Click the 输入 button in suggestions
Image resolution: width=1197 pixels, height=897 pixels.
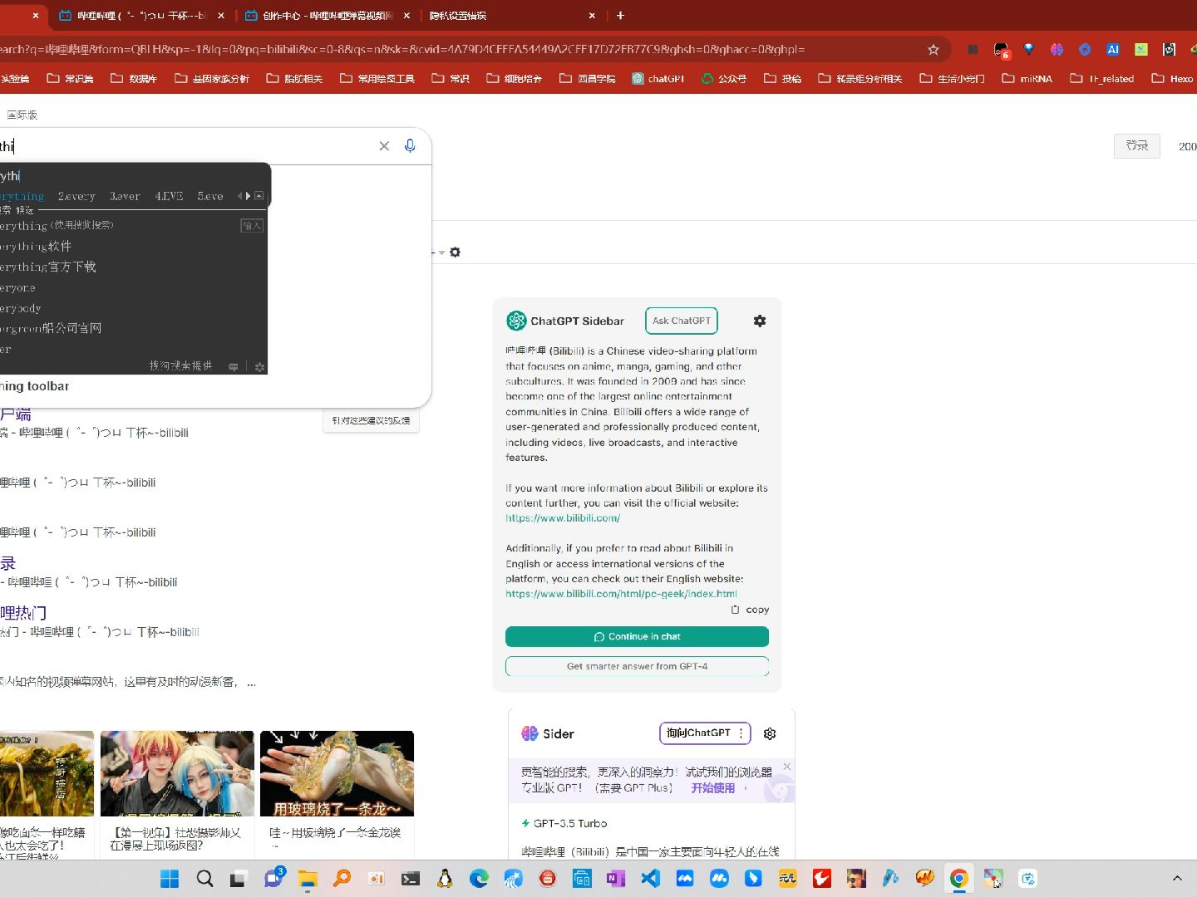coord(252,225)
